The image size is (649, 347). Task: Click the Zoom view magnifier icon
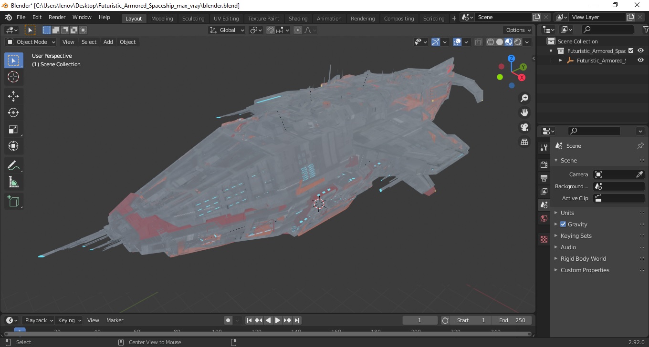click(x=524, y=98)
